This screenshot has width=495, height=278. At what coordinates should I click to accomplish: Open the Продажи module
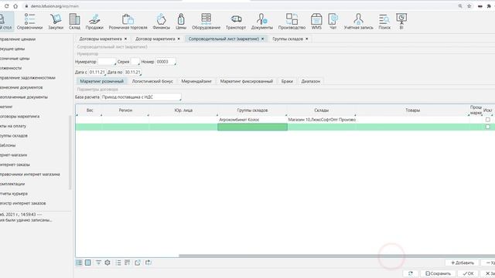click(x=94, y=22)
